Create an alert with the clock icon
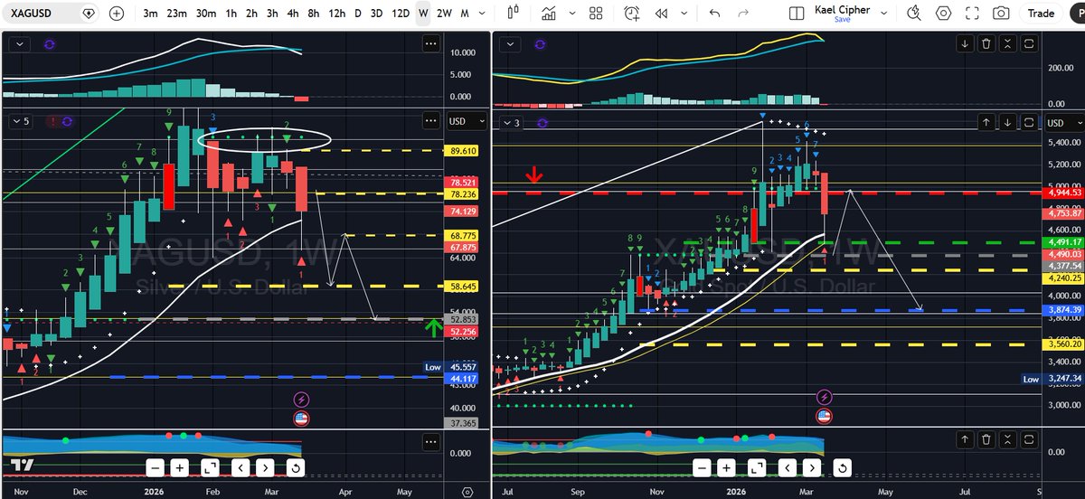Screen dimensions: 1085x499 pyautogui.click(x=631, y=14)
